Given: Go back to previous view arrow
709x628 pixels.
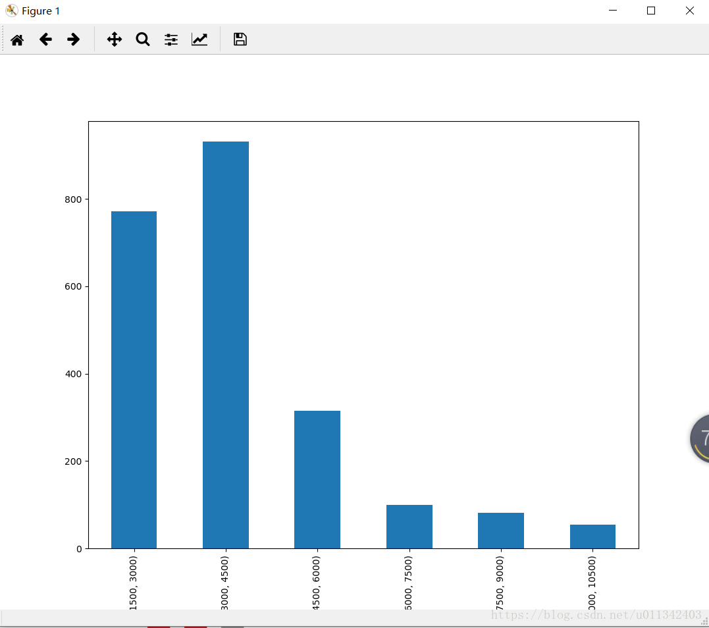Looking at the screenshot, I should (45, 39).
